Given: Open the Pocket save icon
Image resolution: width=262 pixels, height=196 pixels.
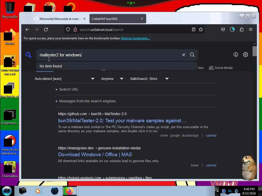Looking at the screenshot, I should [223, 30].
